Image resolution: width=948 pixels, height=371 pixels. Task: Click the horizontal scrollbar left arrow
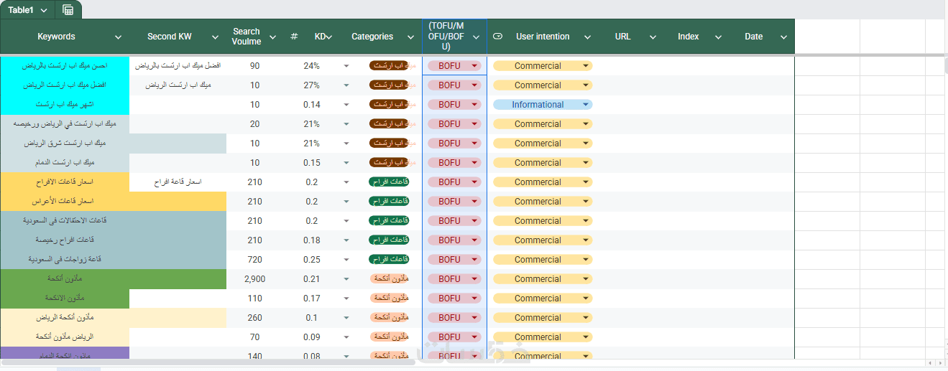[929, 363]
